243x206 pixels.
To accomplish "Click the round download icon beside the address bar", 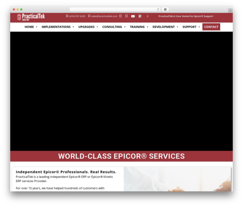I will [x=165, y=9].
